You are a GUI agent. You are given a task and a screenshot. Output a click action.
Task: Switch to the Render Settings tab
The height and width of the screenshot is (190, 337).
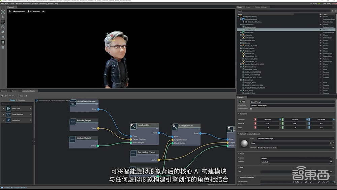click(261, 7)
